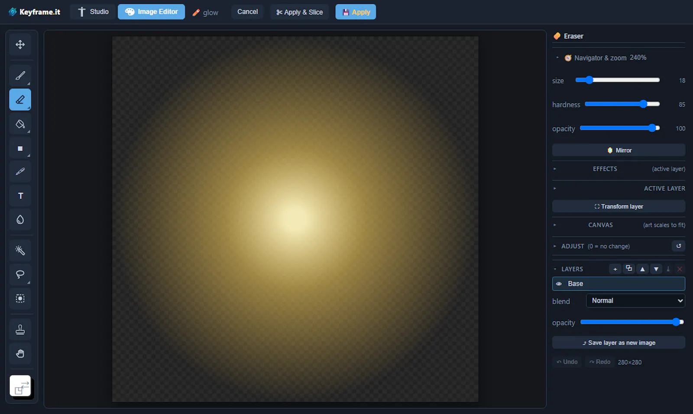The height and width of the screenshot is (414, 693).
Task: Adjust the eraser opacity slider
Action: 620,128
